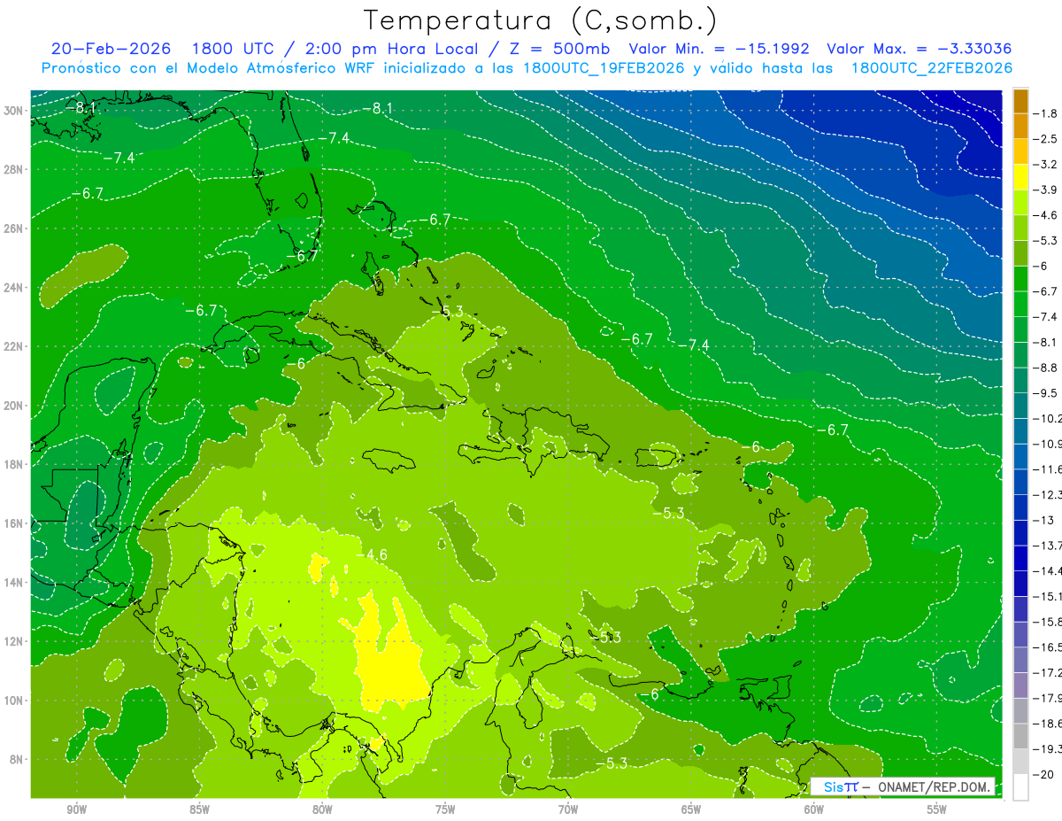Click '1800UTC_22FEB2026' valid-until time

pyautogui.click(x=932, y=68)
